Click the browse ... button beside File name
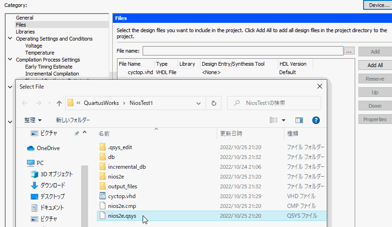 coord(349,51)
